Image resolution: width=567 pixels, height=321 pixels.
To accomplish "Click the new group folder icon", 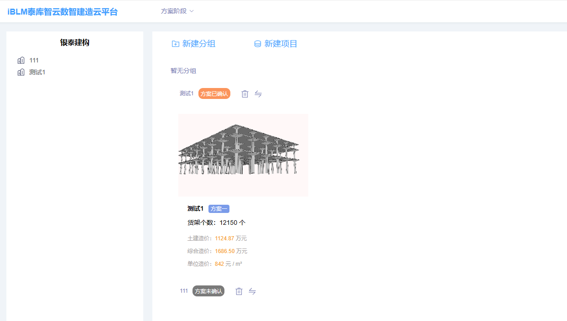I will [x=175, y=44].
